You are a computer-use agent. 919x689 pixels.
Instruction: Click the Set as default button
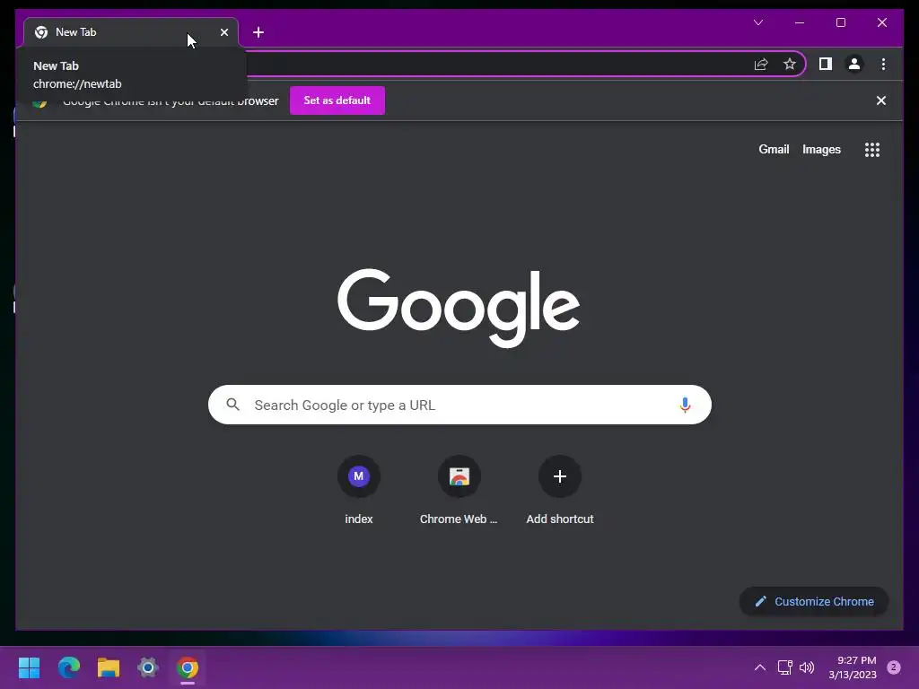click(x=337, y=100)
